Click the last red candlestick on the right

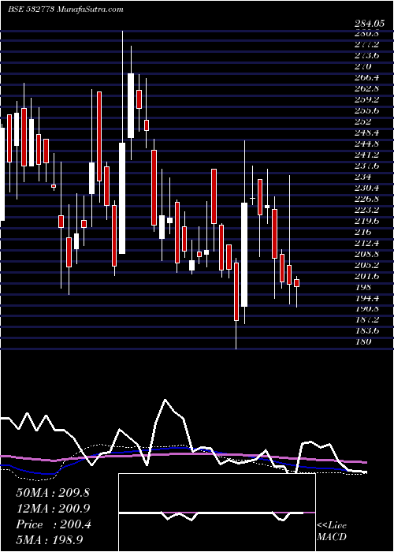tap(296, 283)
